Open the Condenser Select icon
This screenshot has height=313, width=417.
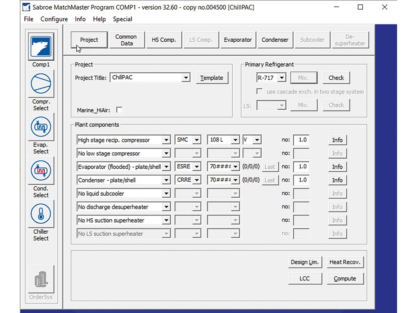tap(41, 171)
